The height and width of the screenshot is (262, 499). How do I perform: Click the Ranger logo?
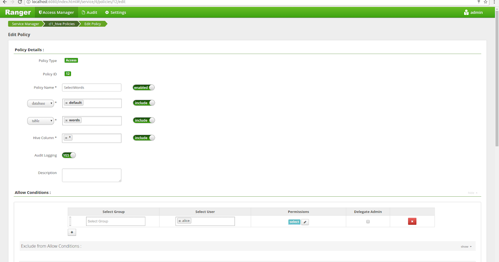coord(17,12)
